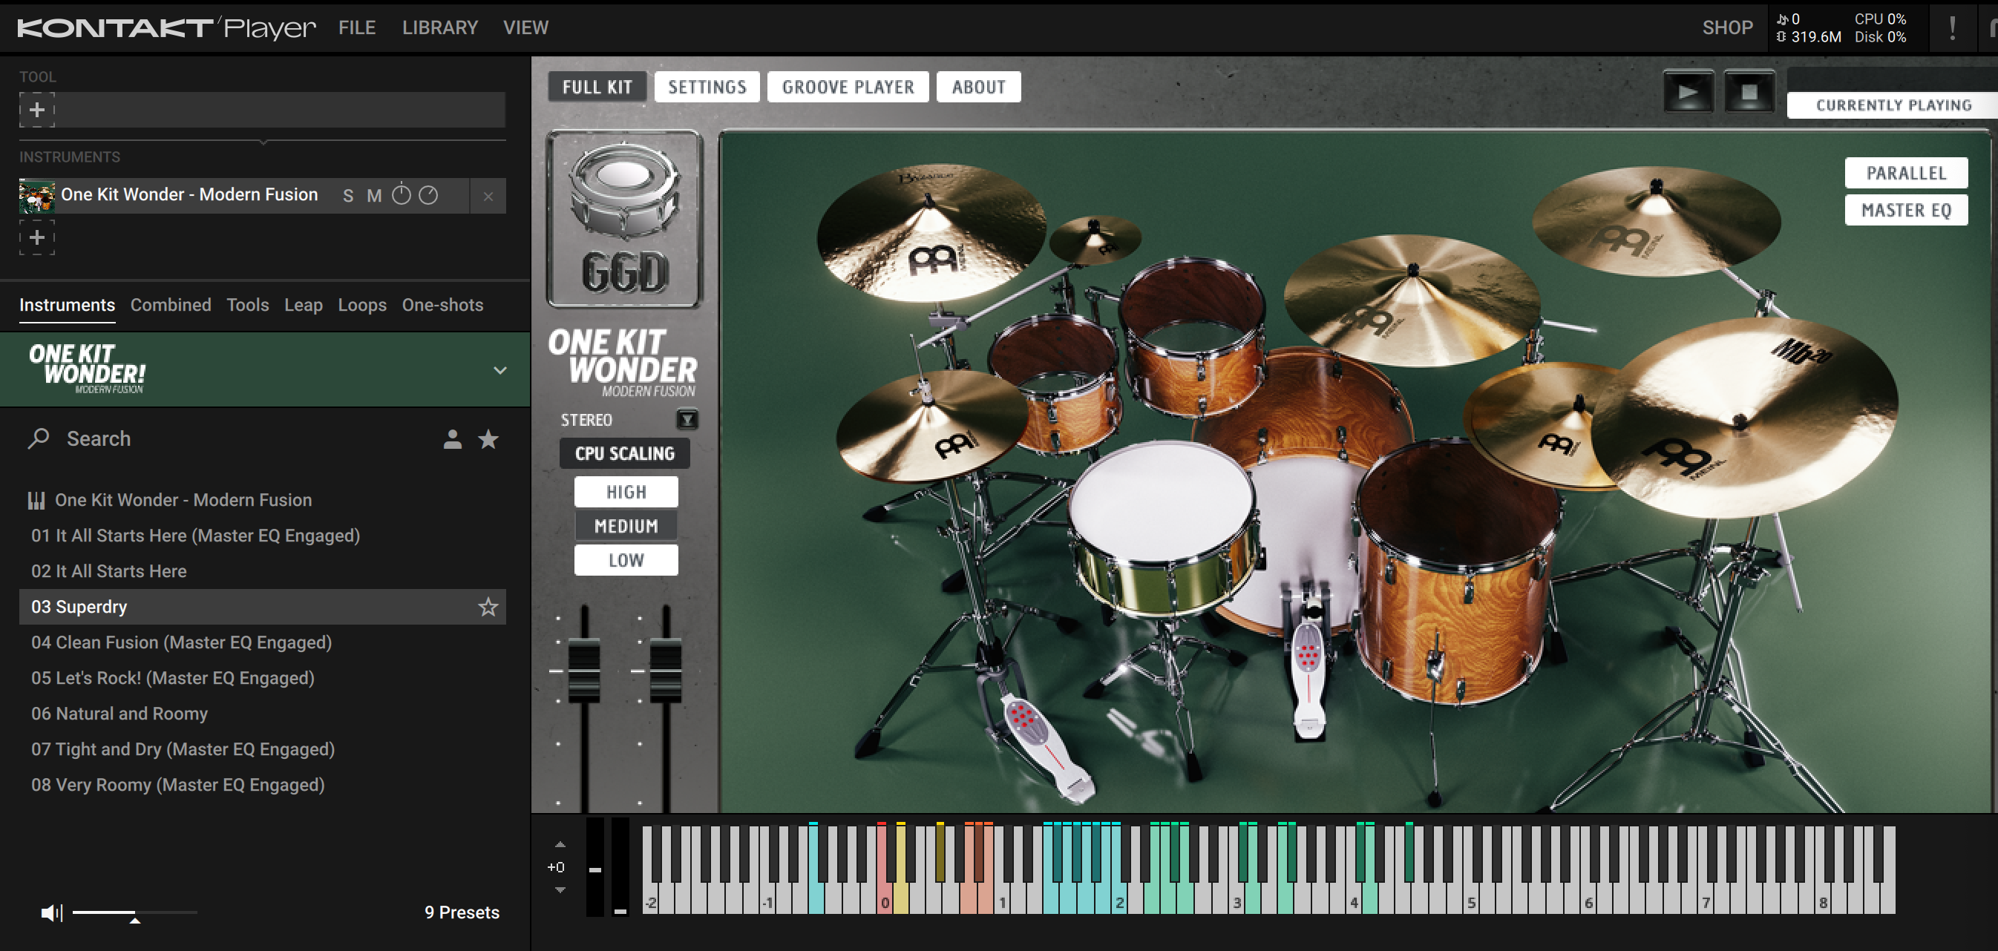Set CPU scaling to HIGH
Viewport: 1998px width, 951px height.
[x=625, y=490]
